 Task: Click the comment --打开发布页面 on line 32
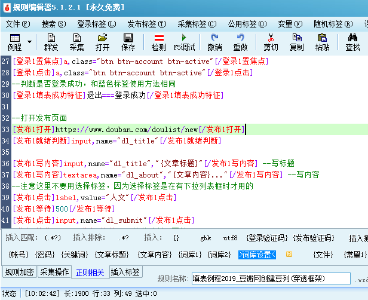pos(39,118)
